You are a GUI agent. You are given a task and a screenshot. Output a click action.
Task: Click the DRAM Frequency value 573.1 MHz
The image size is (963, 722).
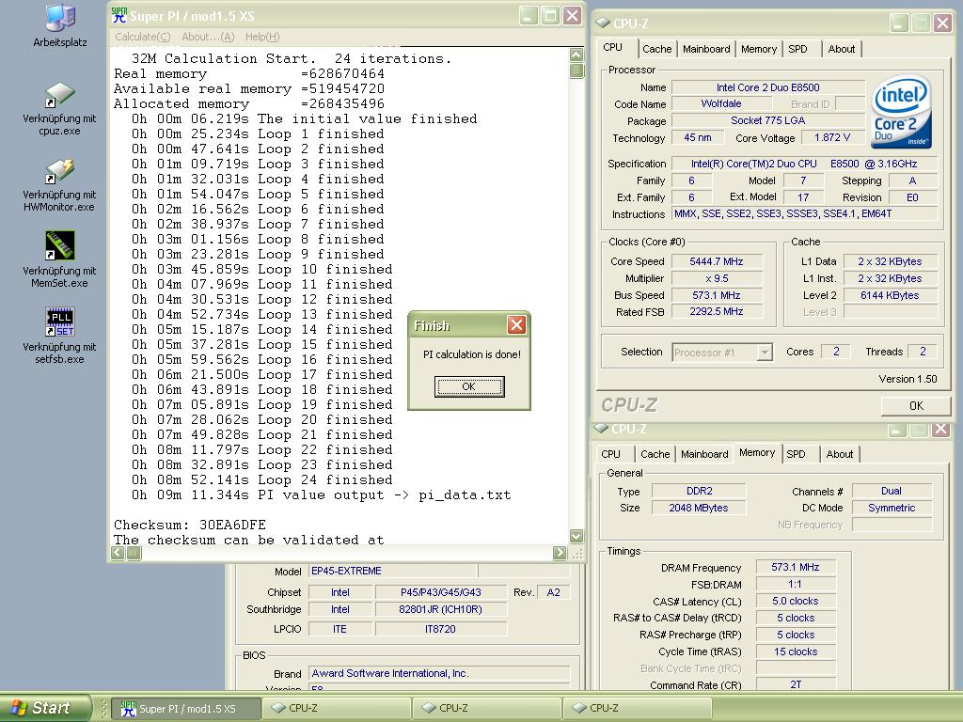pyautogui.click(x=796, y=567)
